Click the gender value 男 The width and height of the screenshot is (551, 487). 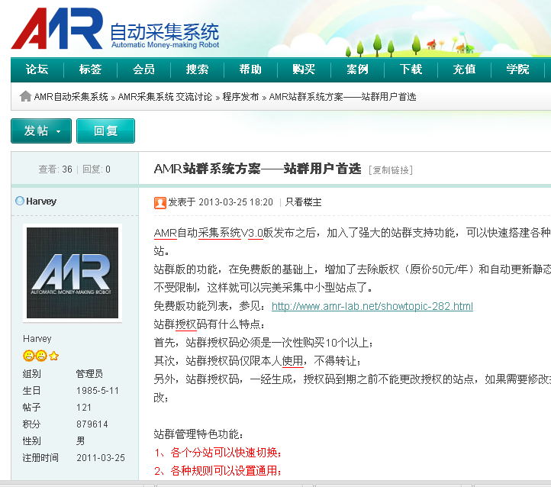pos(80,441)
